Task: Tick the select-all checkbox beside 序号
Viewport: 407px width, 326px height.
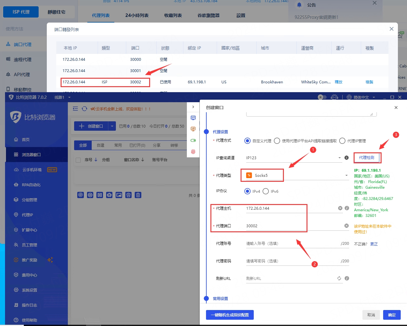Action: (79, 160)
